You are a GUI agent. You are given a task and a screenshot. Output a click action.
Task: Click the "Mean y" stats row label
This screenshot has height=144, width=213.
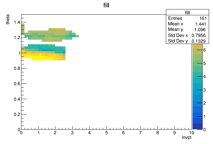(175, 29)
